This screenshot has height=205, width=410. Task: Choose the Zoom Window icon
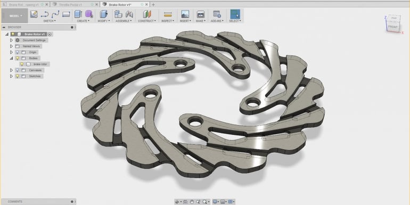tap(198, 202)
